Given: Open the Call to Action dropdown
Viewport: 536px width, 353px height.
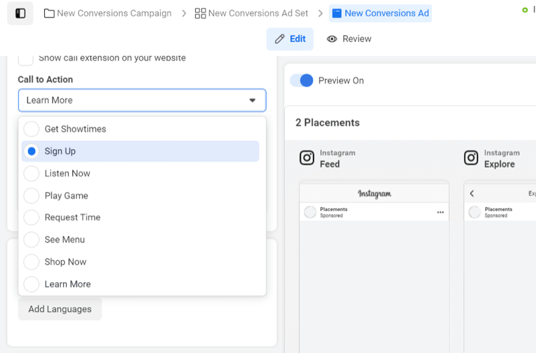Looking at the screenshot, I should pos(142,100).
